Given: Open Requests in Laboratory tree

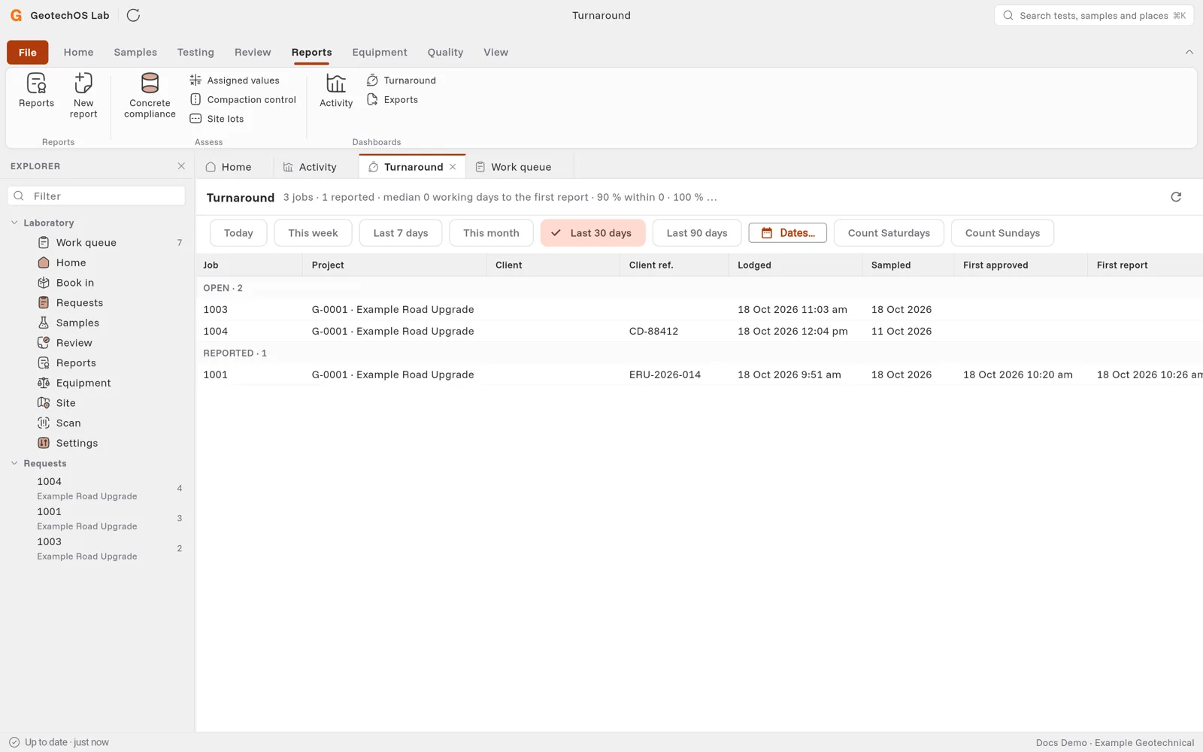Looking at the screenshot, I should click(97, 303).
